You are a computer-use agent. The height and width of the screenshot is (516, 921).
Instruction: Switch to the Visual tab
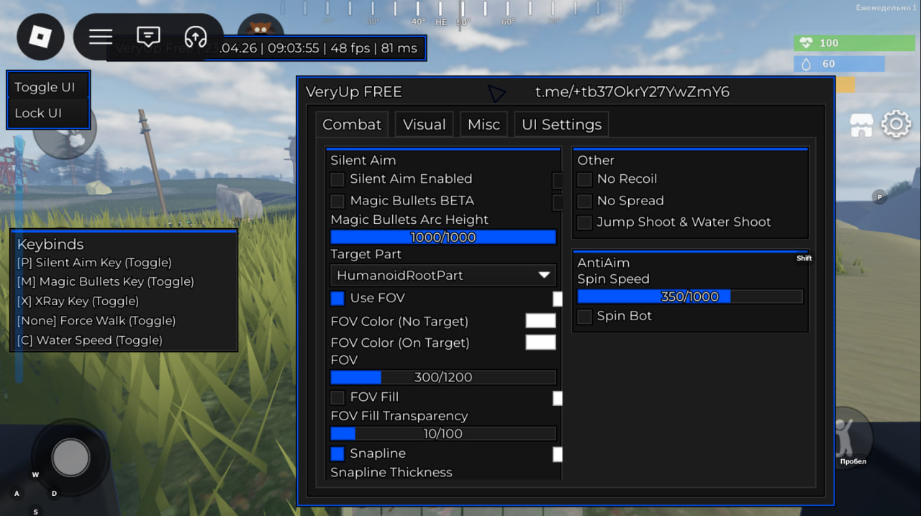point(425,125)
